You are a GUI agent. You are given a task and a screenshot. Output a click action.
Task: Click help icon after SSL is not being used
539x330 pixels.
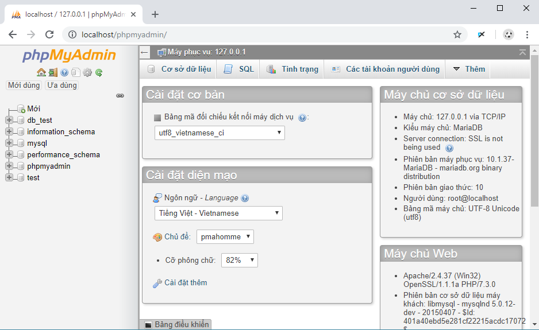(x=449, y=148)
